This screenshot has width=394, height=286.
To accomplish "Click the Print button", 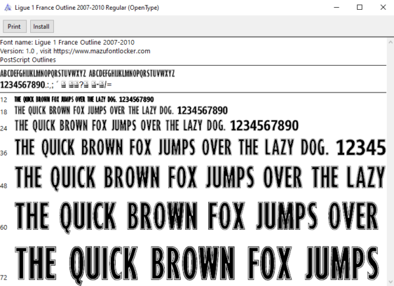I will coord(14,26).
